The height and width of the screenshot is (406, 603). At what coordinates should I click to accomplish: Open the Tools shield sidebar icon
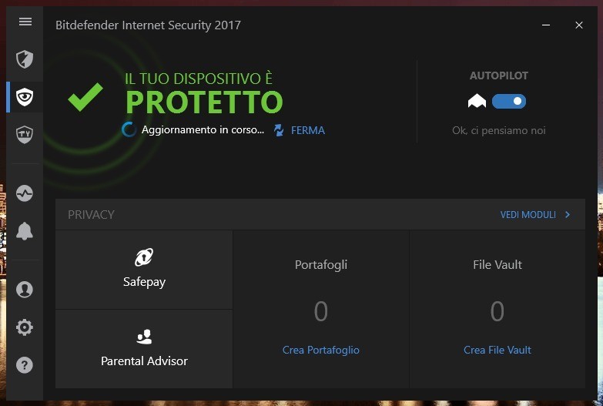pos(25,134)
